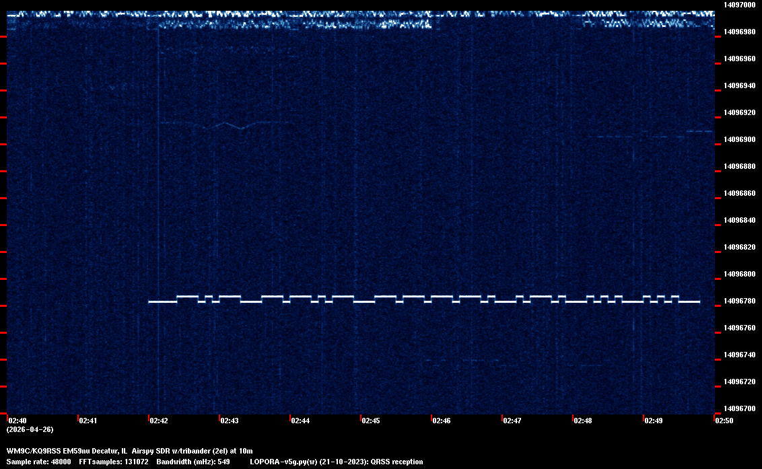Viewport: 762px width, 469px height.
Task: Select the 02:45 time marker
Action: [371, 421]
